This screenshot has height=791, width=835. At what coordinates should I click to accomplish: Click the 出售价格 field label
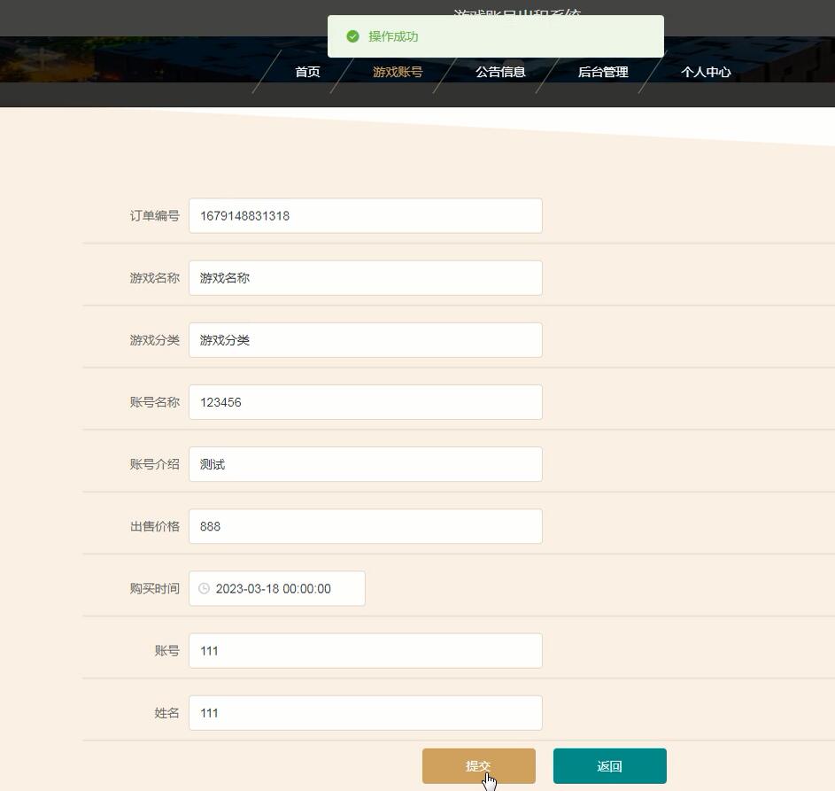tap(154, 526)
